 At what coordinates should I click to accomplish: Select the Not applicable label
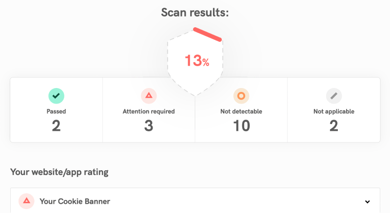click(334, 111)
